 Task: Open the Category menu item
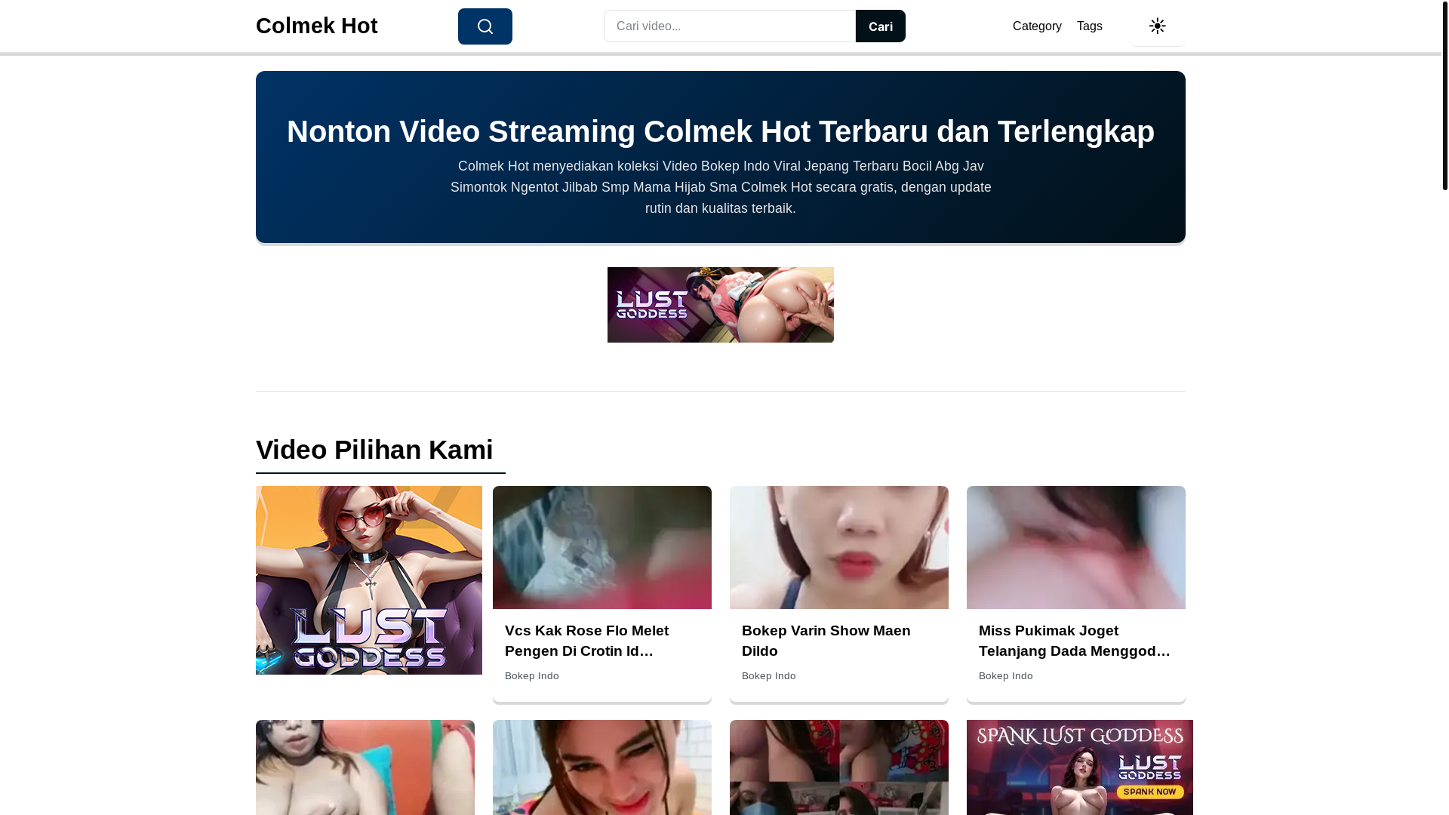1037,26
